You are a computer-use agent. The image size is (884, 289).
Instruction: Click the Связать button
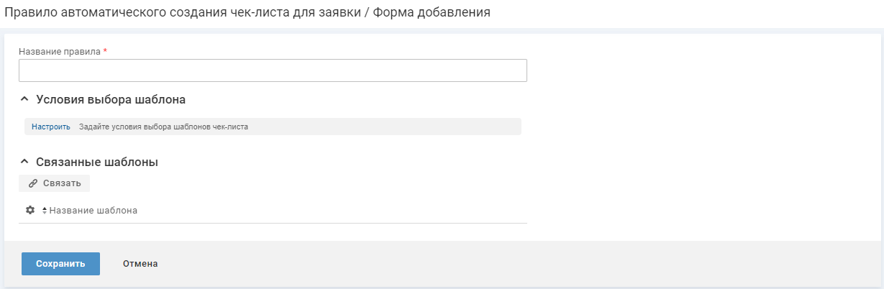click(55, 183)
